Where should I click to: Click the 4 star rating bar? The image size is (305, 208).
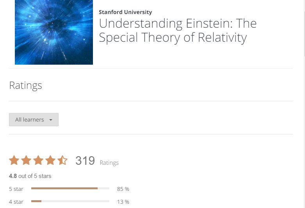(x=70, y=201)
